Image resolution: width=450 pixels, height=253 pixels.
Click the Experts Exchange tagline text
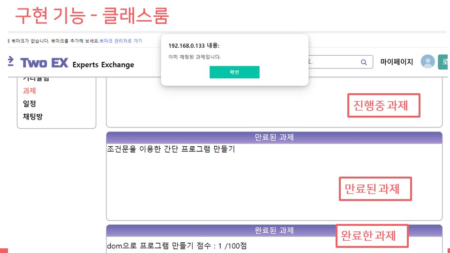coord(103,65)
